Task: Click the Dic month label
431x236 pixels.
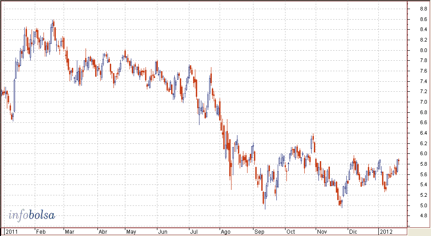Action: tap(353, 232)
